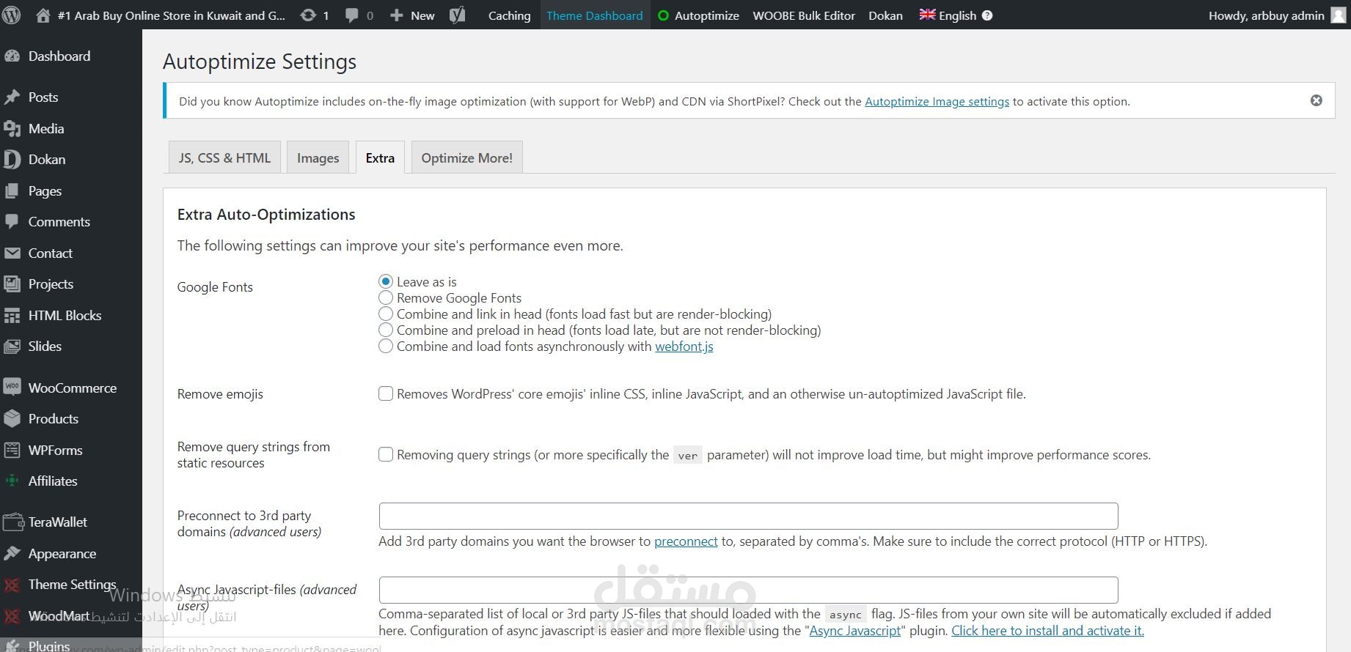1351x652 pixels.
Task: Select 'Combine and load fonts asynchronously' radio
Action: [386, 346]
